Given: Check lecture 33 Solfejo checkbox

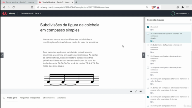Looking at the screenshot, I should coord(148,106).
